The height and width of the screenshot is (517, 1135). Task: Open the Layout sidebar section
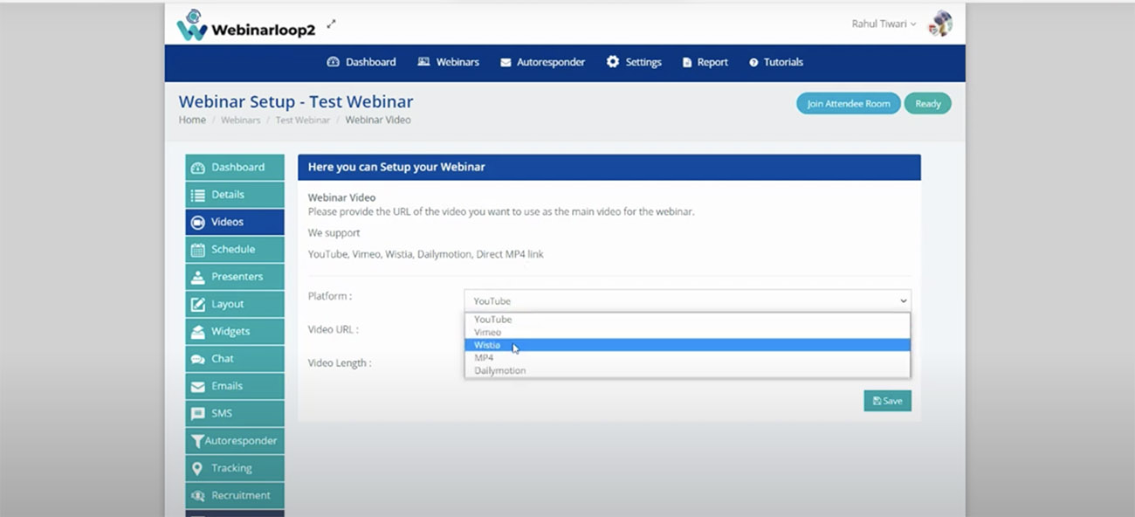click(x=235, y=304)
